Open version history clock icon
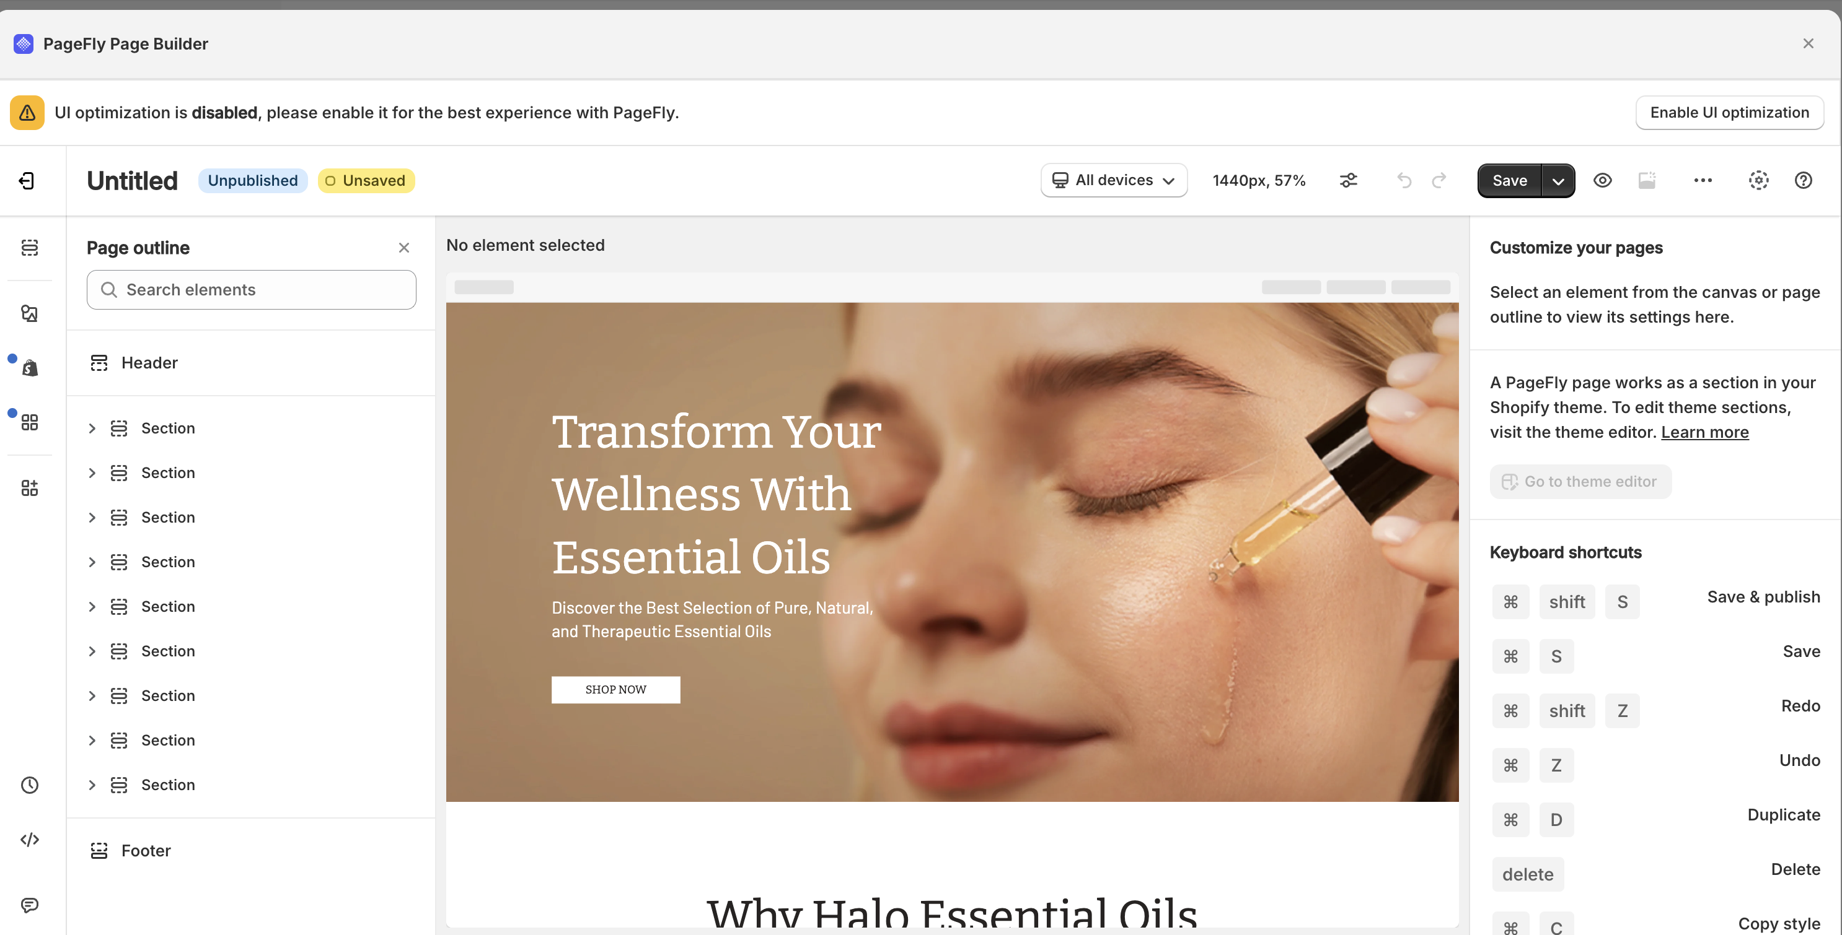This screenshot has height=935, width=1842. click(x=29, y=785)
